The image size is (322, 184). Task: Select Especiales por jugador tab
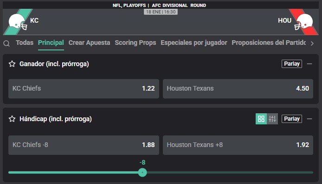[194, 43]
